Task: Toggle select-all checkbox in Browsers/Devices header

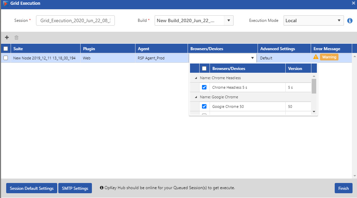Action: tap(204, 69)
